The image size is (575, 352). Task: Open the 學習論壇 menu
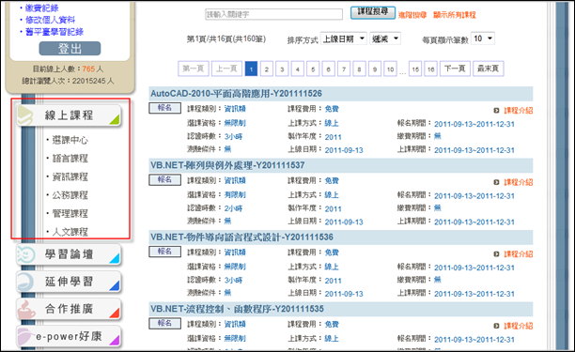[x=69, y=254]
